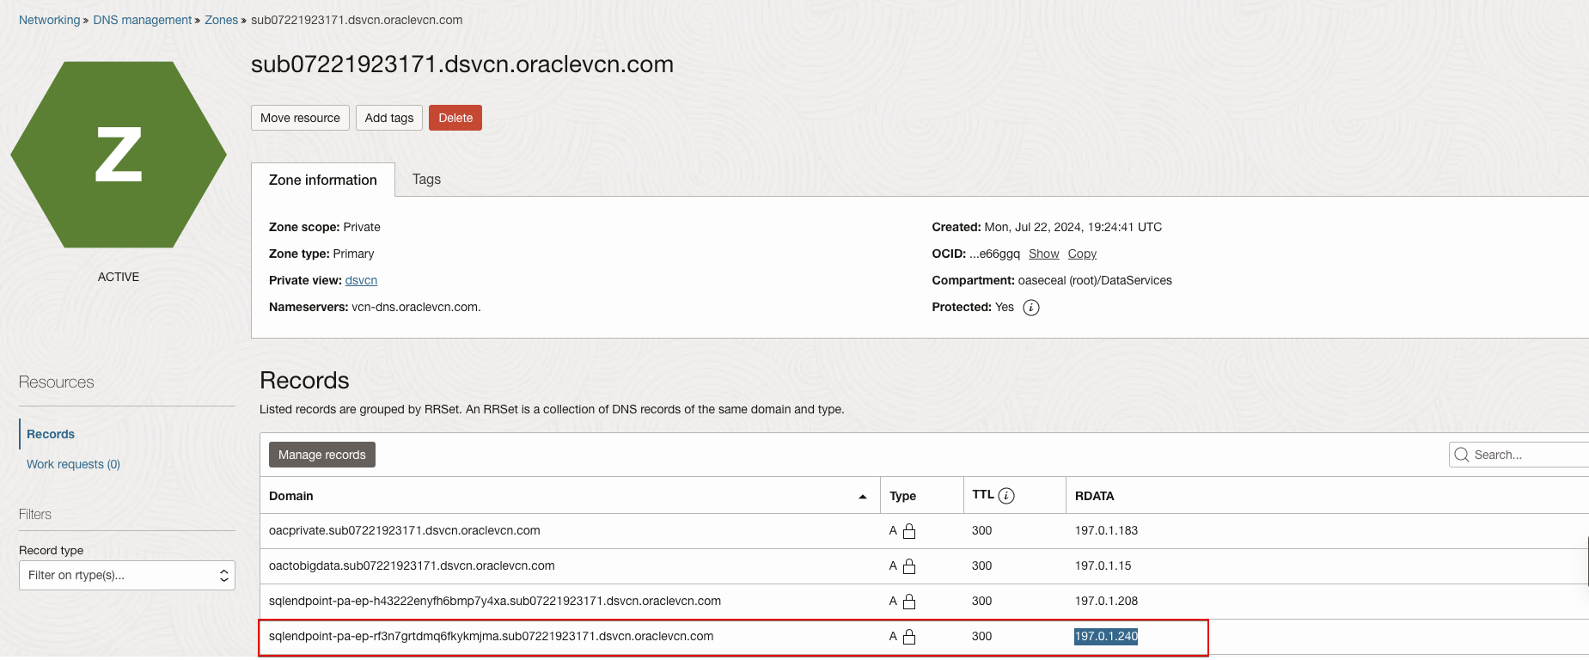Click the zone name page heading

coord(462,64)
